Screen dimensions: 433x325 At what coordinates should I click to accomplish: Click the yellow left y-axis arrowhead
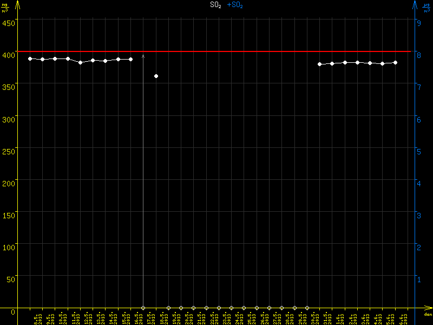point(18,4)
